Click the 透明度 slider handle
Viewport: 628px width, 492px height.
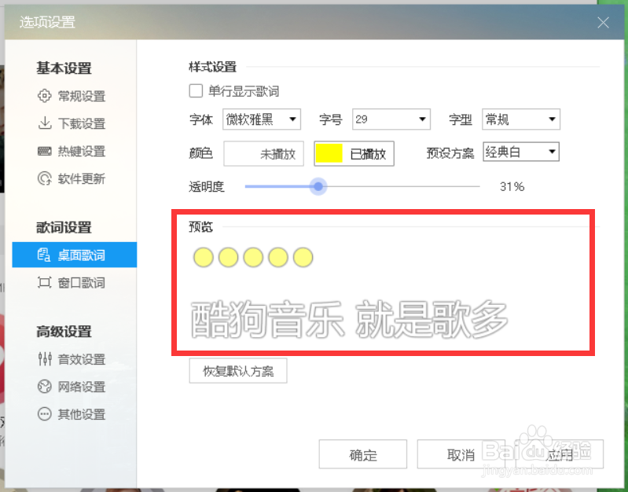pyautogui.click(x=318, y=186)
